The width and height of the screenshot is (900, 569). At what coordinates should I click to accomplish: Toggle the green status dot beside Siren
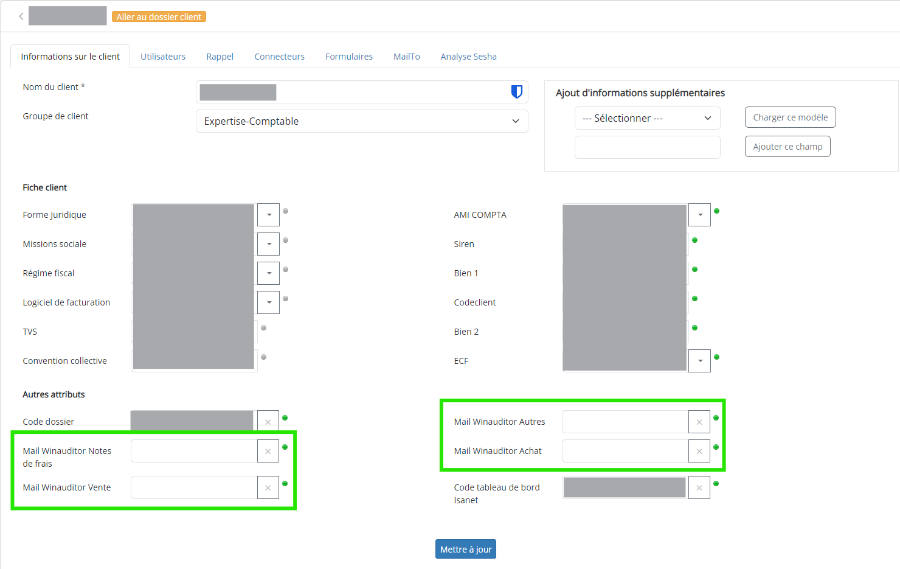[694, 240]
